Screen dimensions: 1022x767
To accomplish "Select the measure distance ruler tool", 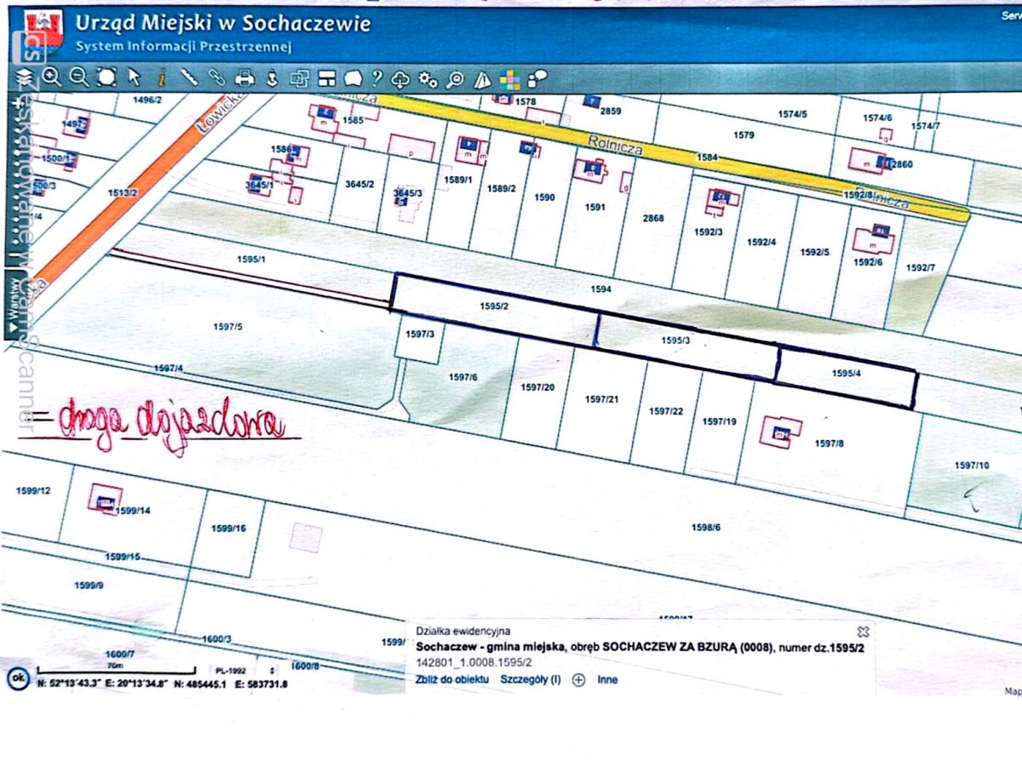I will (189, 78).
